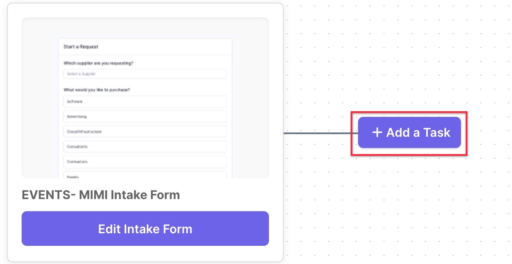Viewport: 512px width, 264px height.
Task: Click the 'What would you like to purchase?' label
Action: click(97, 90)
